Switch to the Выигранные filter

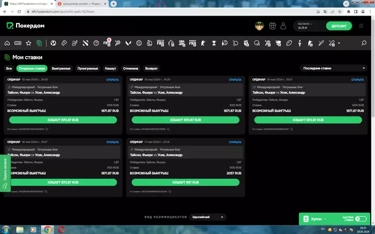[61, 68]
